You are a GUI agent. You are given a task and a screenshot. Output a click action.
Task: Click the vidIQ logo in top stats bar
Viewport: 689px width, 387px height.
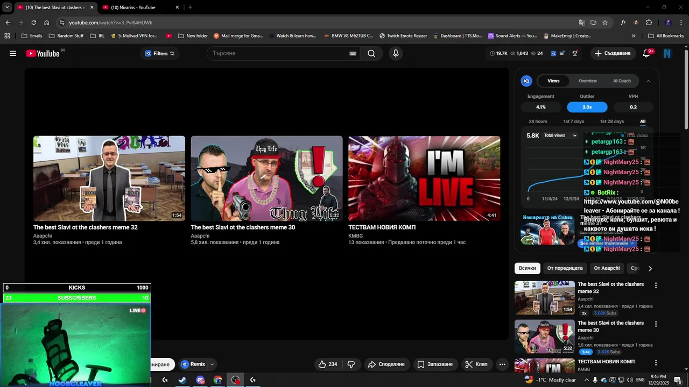point(553,53)
